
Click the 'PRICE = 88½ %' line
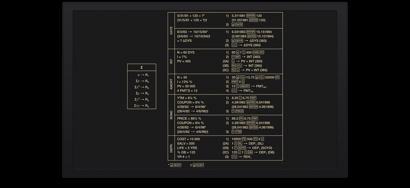tap(189, 119)
